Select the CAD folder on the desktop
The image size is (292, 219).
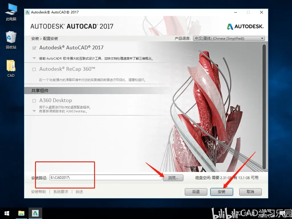(11, 68)
